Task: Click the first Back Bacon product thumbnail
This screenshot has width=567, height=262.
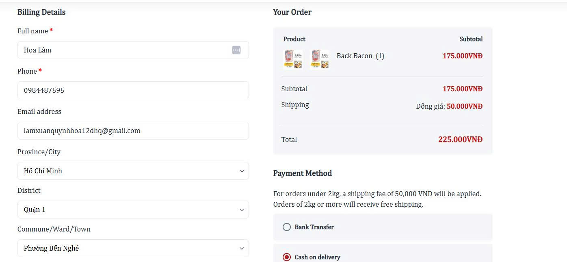Action: click(293, 59)
